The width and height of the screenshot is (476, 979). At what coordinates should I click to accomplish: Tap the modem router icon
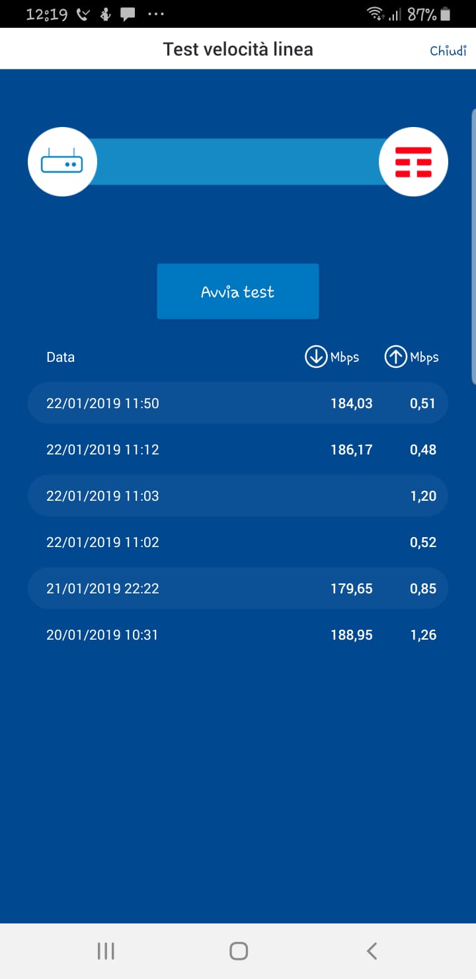tap(62, 162)
